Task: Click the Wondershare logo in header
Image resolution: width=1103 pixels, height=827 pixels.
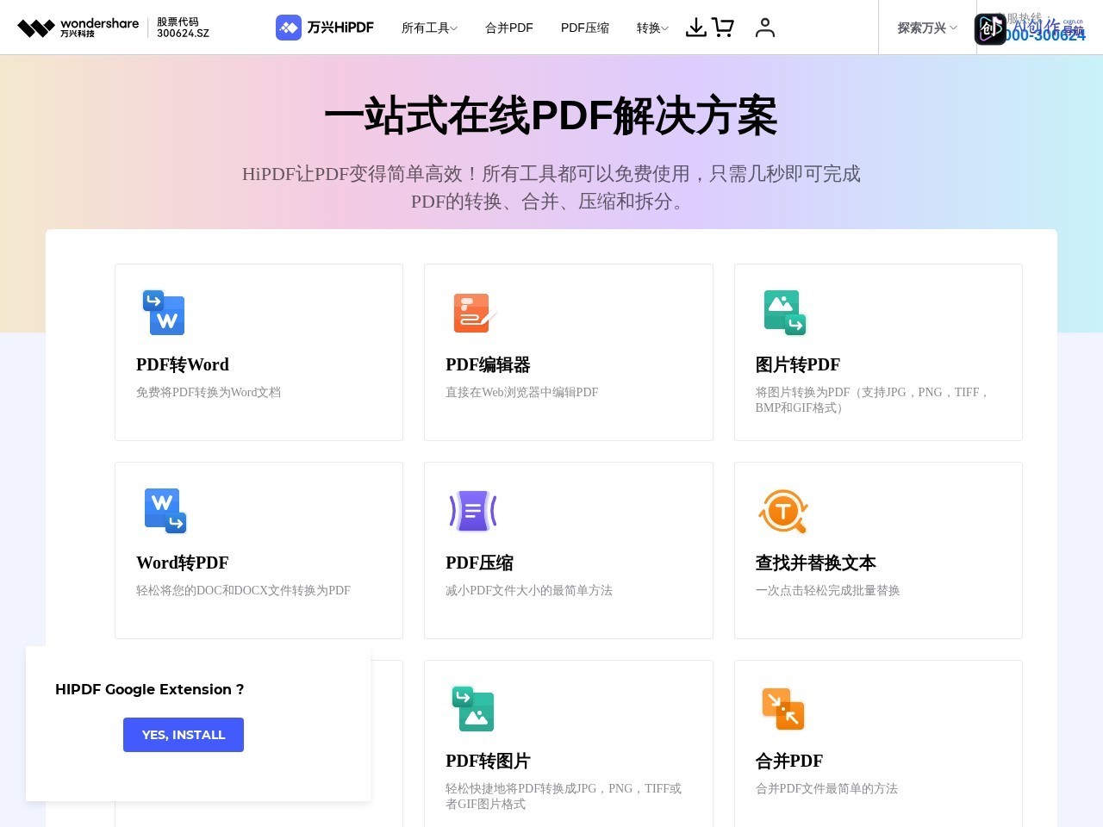Action: [78, 28]
